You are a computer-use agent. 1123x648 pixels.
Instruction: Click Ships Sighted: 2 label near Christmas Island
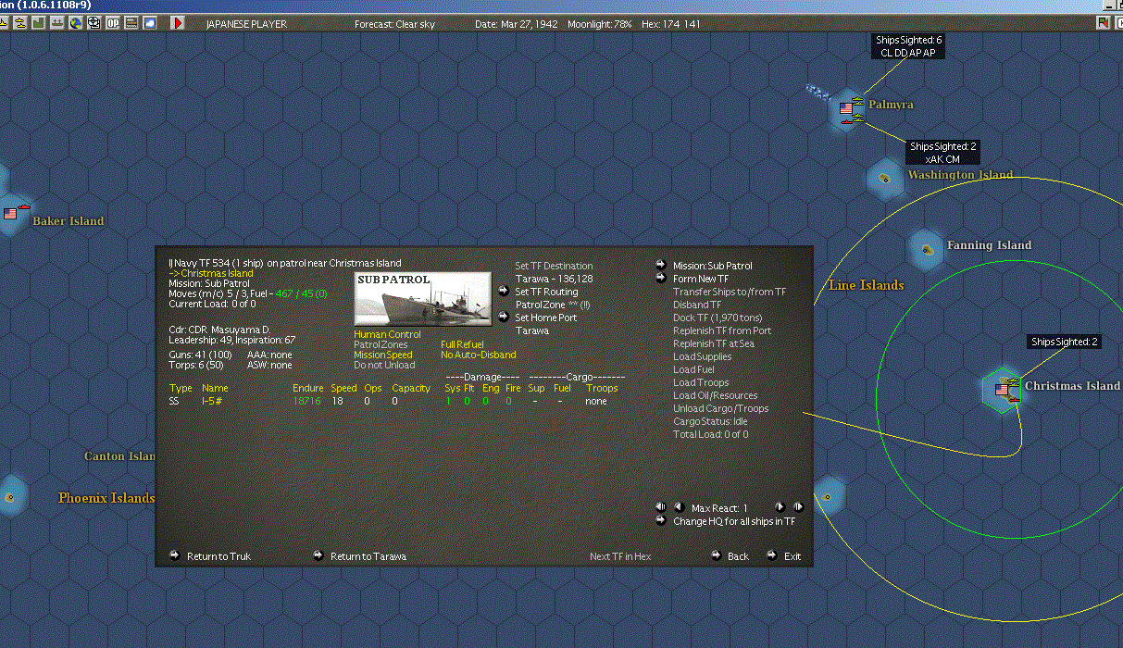(1065, 342)
